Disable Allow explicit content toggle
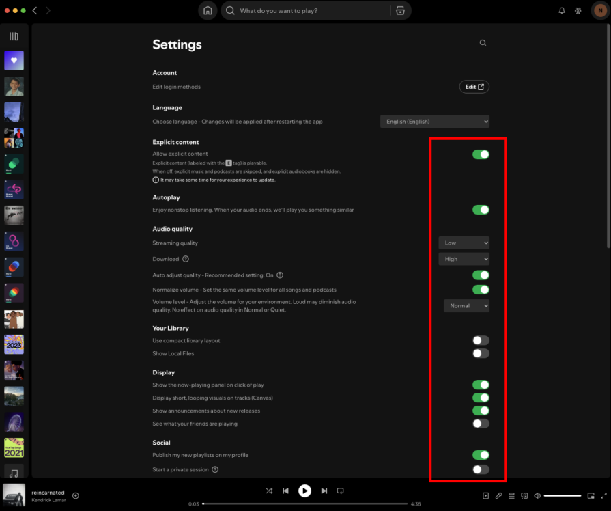611x511 pixels. click(481, 154)
